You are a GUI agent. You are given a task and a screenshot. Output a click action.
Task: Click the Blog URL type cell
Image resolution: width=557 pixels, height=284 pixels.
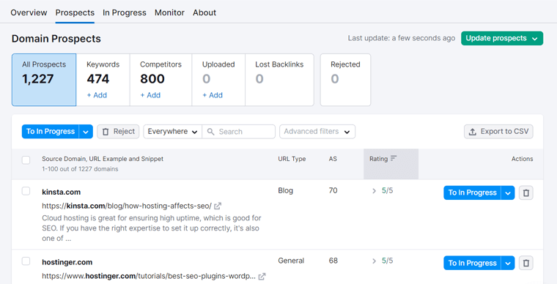tap(286, 191)
